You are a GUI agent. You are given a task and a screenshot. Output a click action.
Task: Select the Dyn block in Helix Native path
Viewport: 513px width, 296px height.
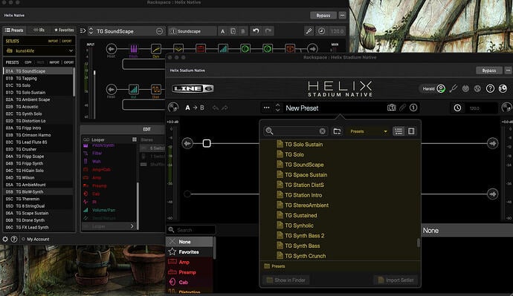pyautogui.click(x=156, y=49)
